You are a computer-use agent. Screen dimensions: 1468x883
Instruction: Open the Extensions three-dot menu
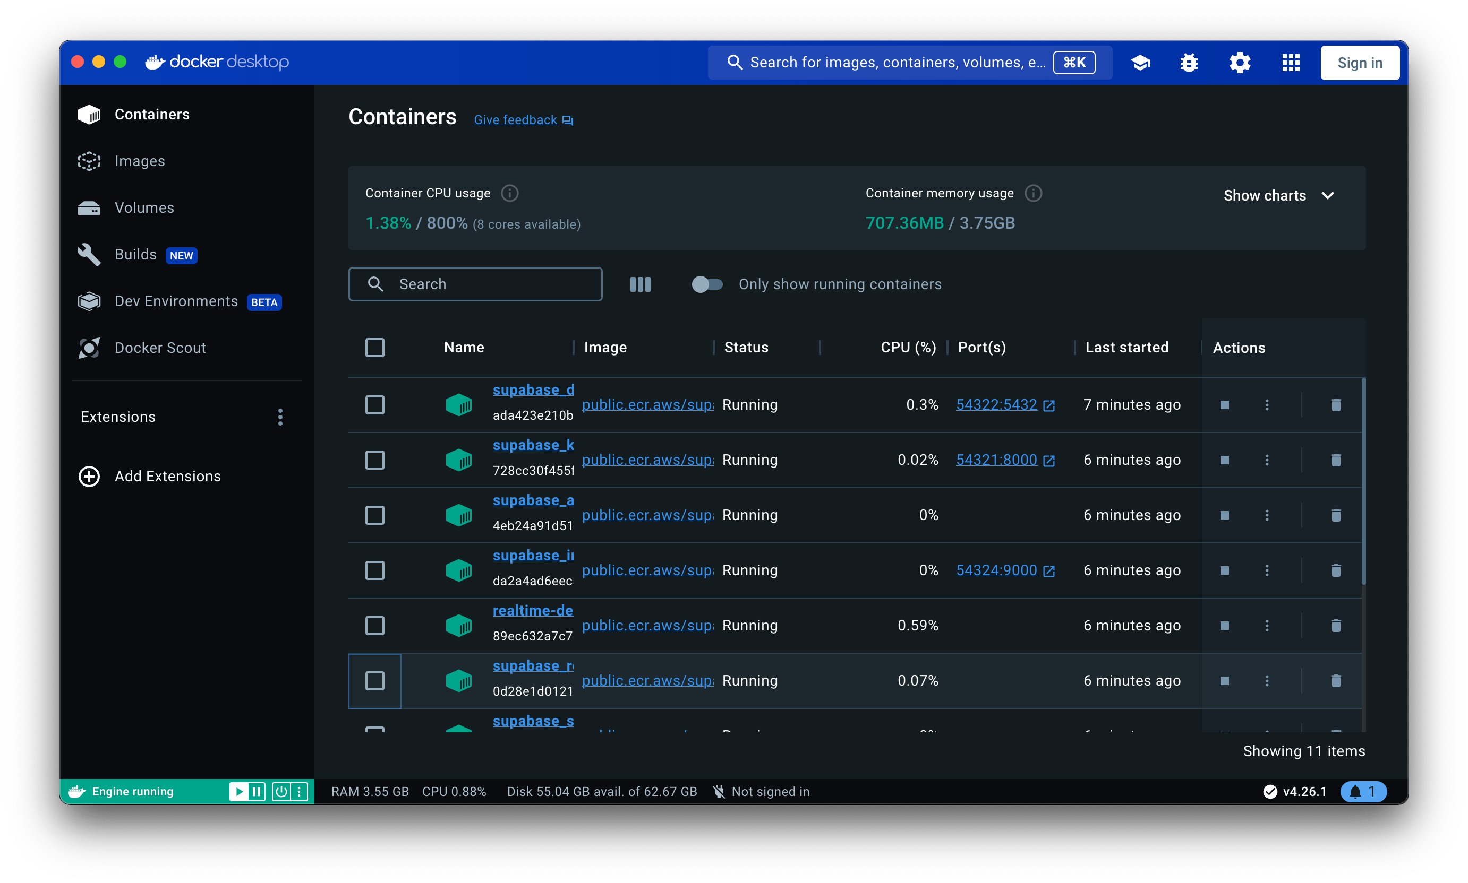coord(280,417)
